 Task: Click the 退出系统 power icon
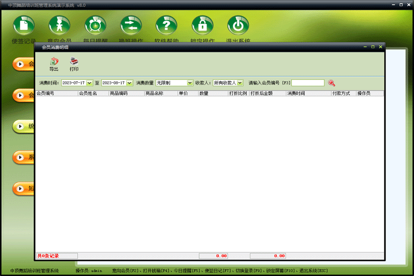(x=238, y=25)
